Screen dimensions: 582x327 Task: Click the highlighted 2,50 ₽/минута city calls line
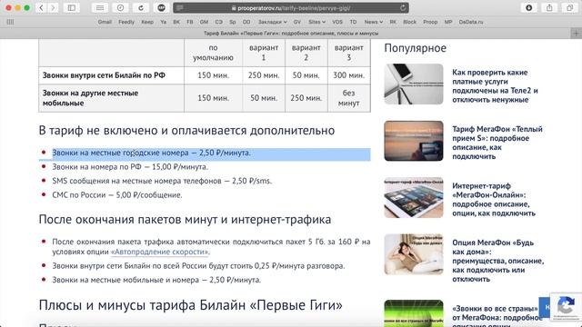(151, 153)
